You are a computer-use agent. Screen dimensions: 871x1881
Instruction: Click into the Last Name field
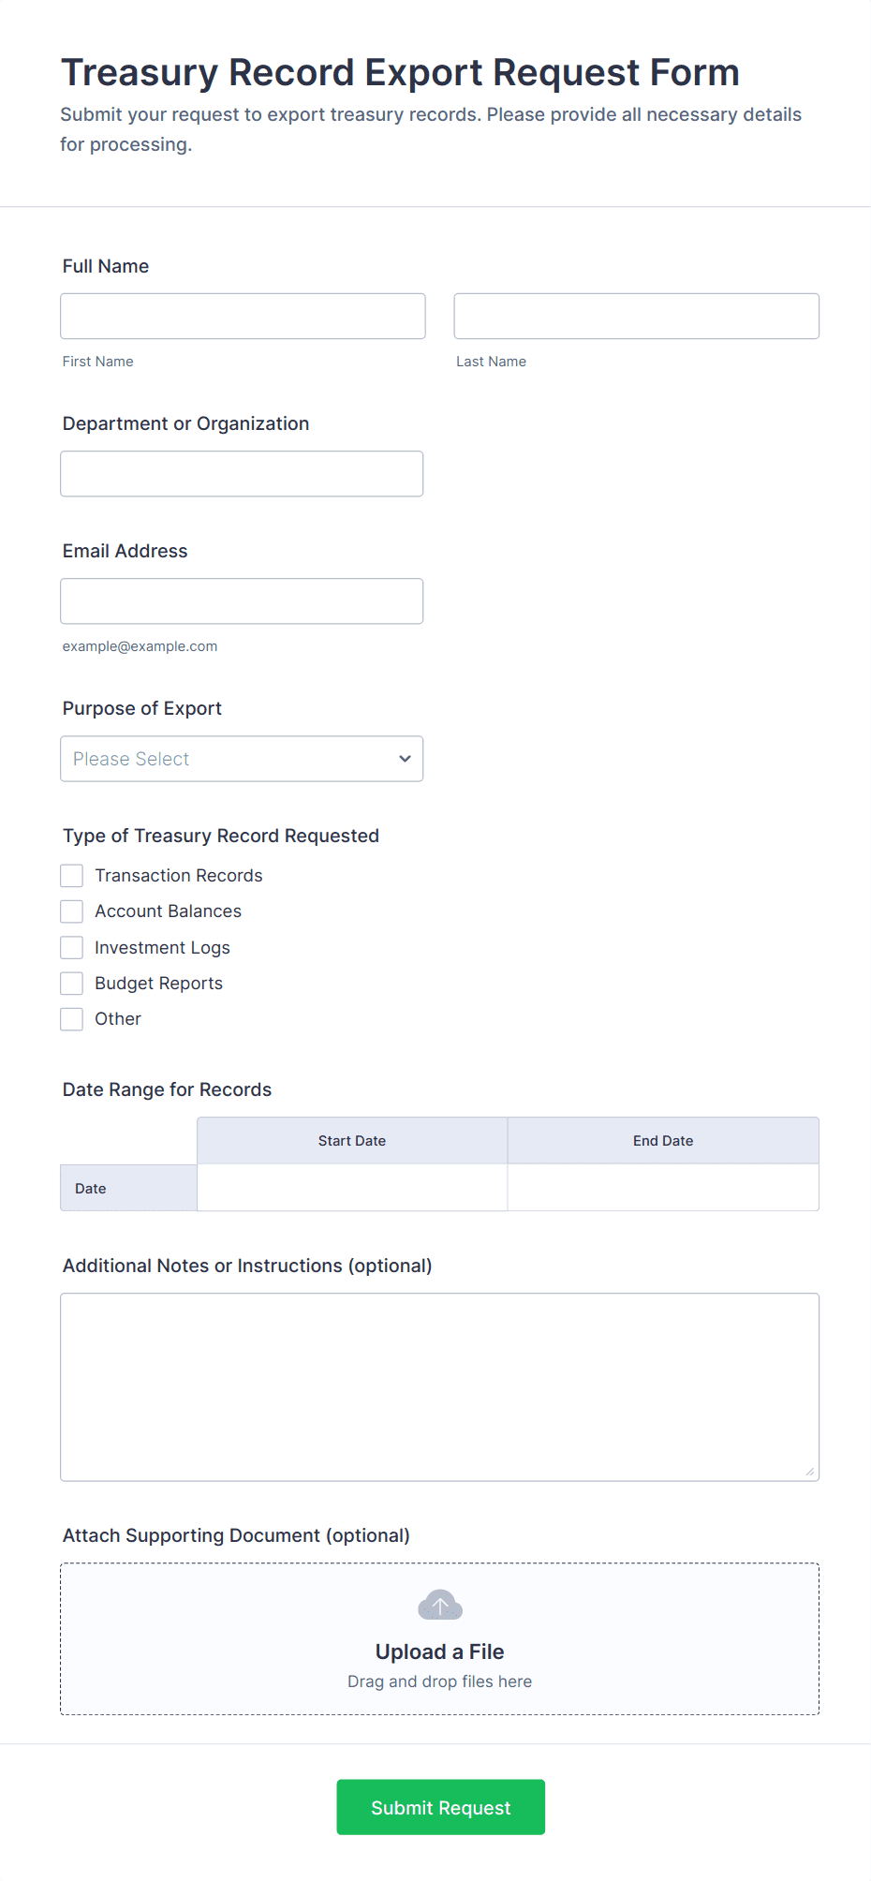636,317
